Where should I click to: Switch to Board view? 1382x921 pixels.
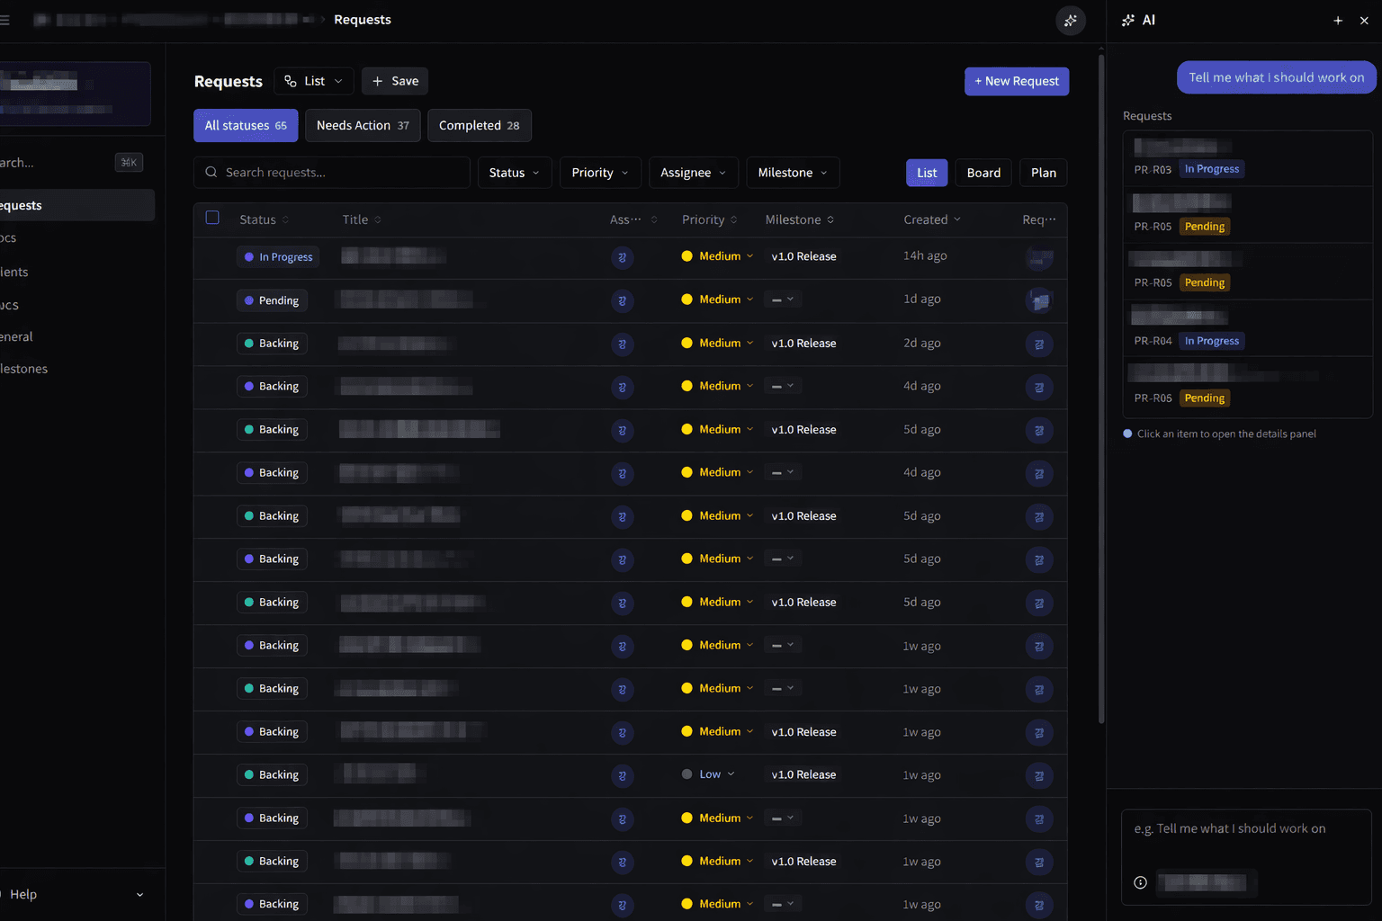[x=983, y=173]
